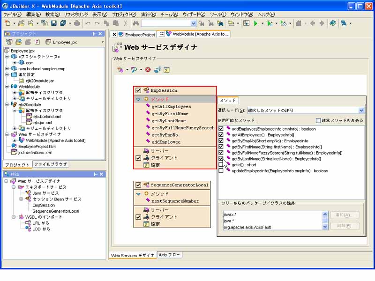The height and width of the screenshot is (281, 375).
Task: Click the 削除(R) button
Action: [345, 226]
